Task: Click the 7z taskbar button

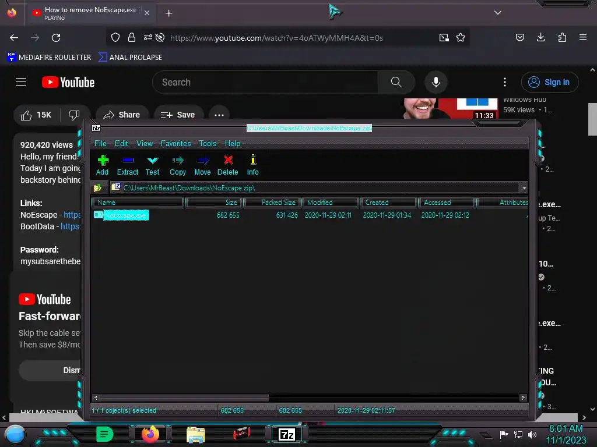Action: coord(287,434)
